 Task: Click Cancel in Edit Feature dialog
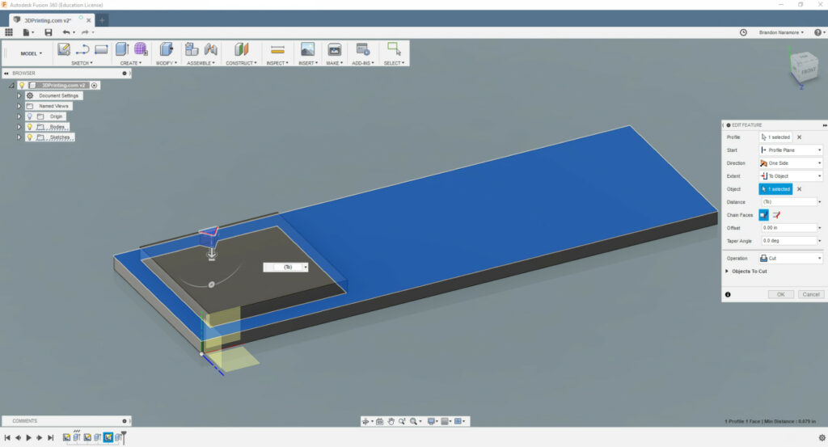click(810, 294)
